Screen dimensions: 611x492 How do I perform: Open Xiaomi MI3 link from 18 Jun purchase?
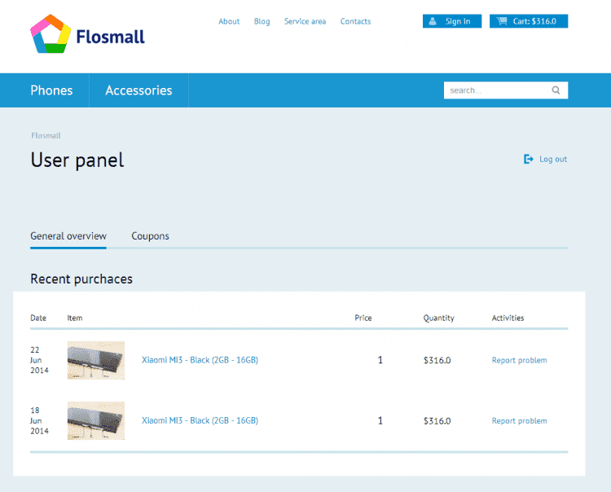200,420
